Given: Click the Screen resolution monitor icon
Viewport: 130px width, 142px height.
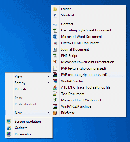Looking at the screenshot, I should [x=9, y=122].
